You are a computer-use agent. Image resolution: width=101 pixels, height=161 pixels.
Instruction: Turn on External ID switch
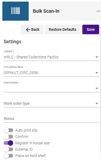point(8,149)
